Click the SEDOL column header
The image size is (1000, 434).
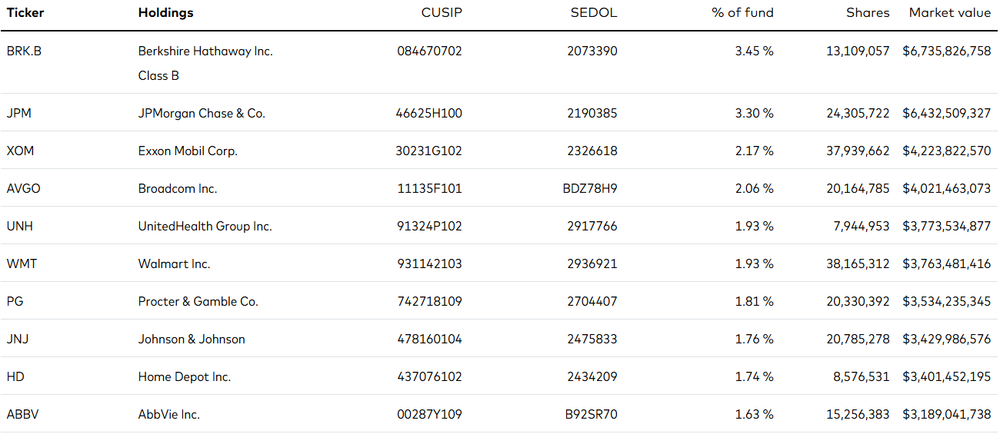[x=594, y=13]
